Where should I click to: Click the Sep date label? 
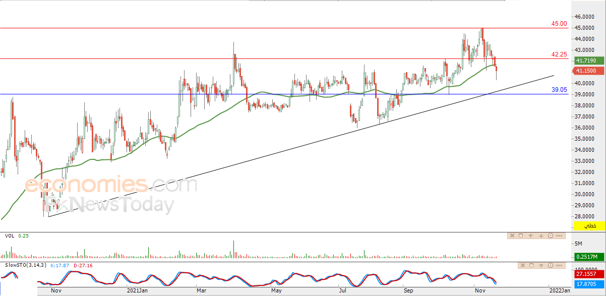(408, 290)
